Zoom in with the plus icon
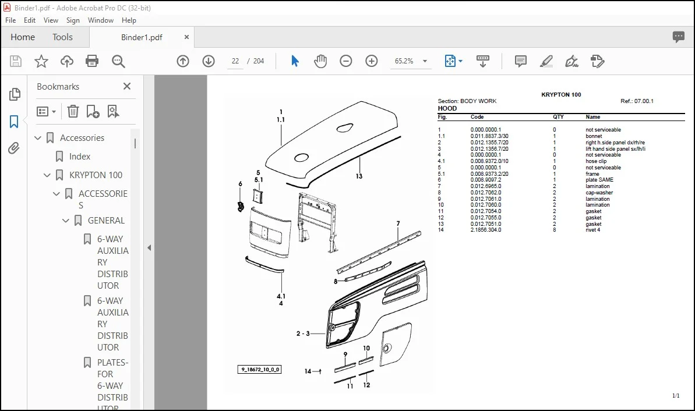The width and height of the screenshot is (695, 411). coord(372,61)
